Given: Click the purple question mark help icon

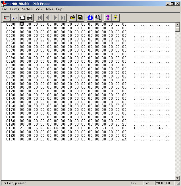Looking at the screenshot, I should click(108, 18).
